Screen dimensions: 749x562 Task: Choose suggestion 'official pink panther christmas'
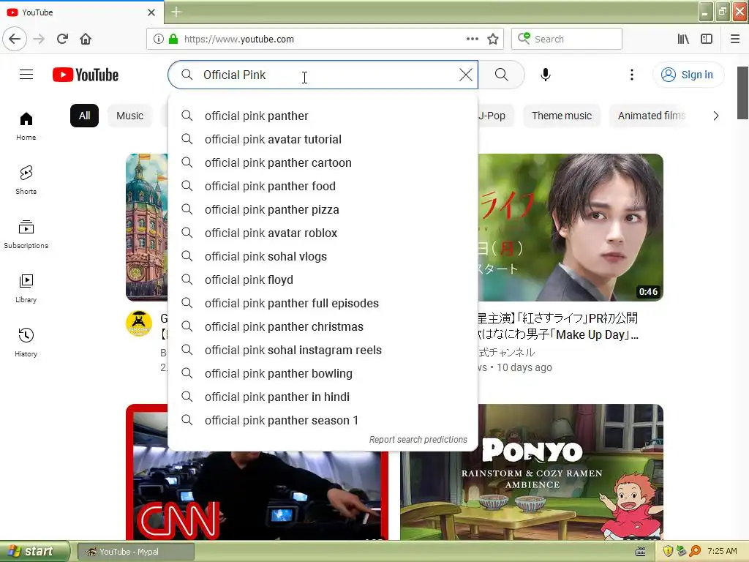pos(323,326)
